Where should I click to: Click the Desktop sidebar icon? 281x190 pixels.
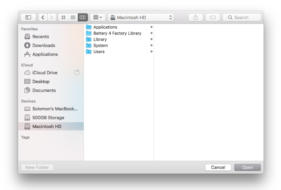point(27,81)
